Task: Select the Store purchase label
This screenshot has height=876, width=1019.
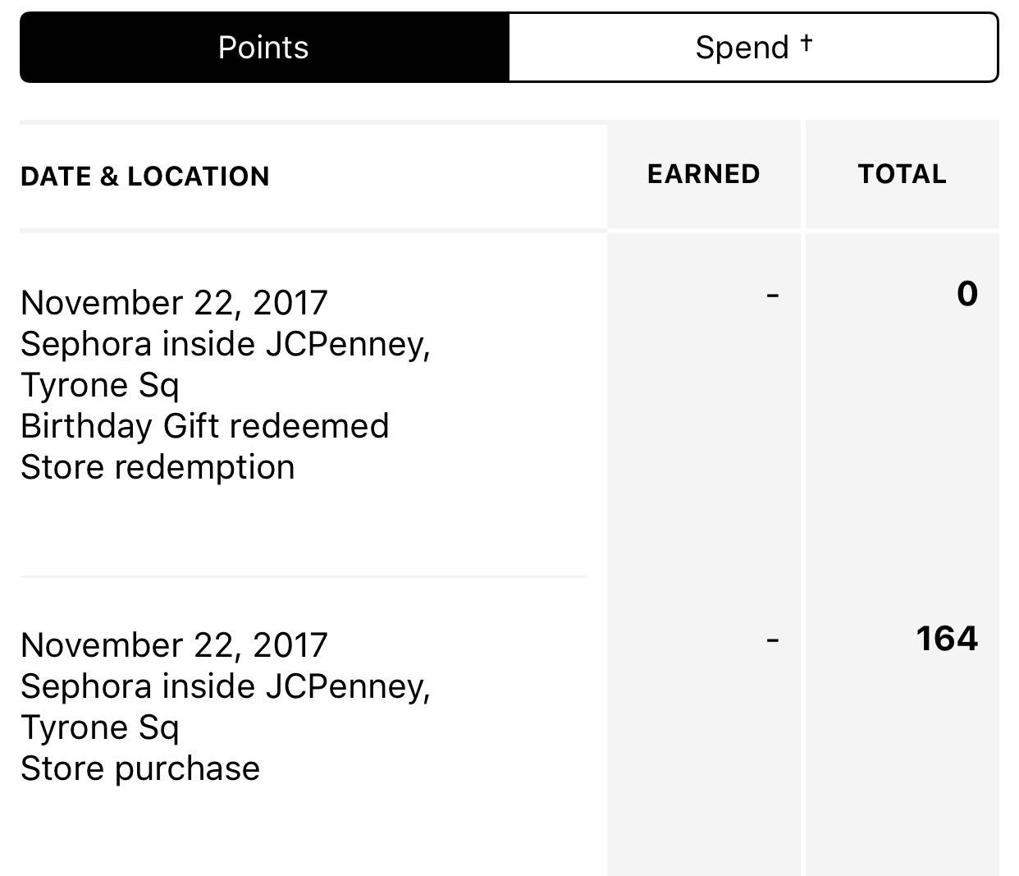Action: [140, 768]
